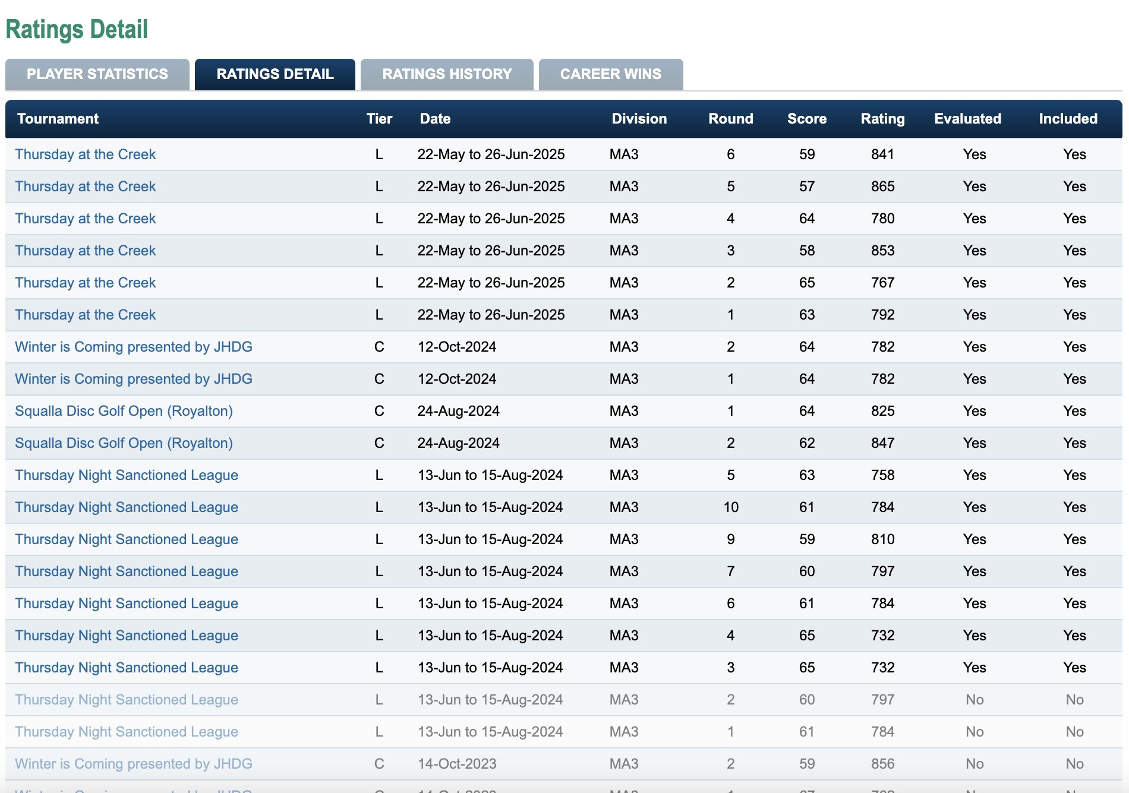Click the rating value 758
Screen dimensions: 1129x793
click(883, 475)
